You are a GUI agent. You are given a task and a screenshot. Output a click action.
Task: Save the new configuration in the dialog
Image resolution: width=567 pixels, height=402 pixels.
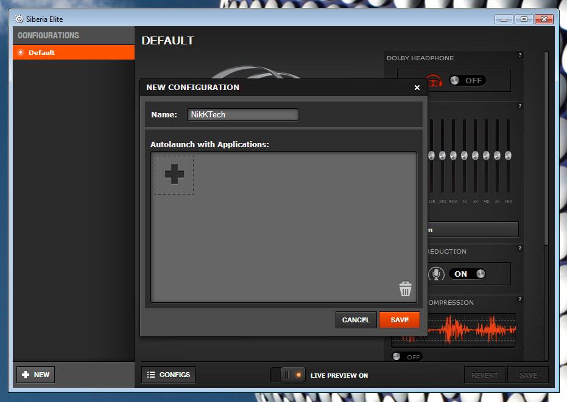point(400,320)
